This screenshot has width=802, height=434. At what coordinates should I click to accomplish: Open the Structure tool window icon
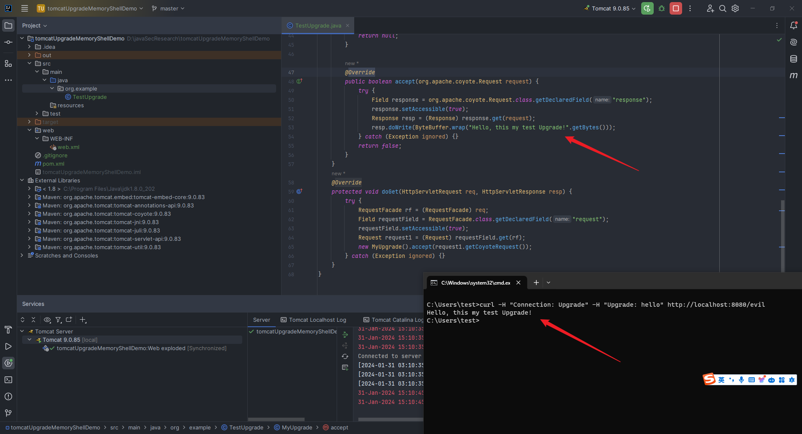pyautogui.click(x=8, y=63)
